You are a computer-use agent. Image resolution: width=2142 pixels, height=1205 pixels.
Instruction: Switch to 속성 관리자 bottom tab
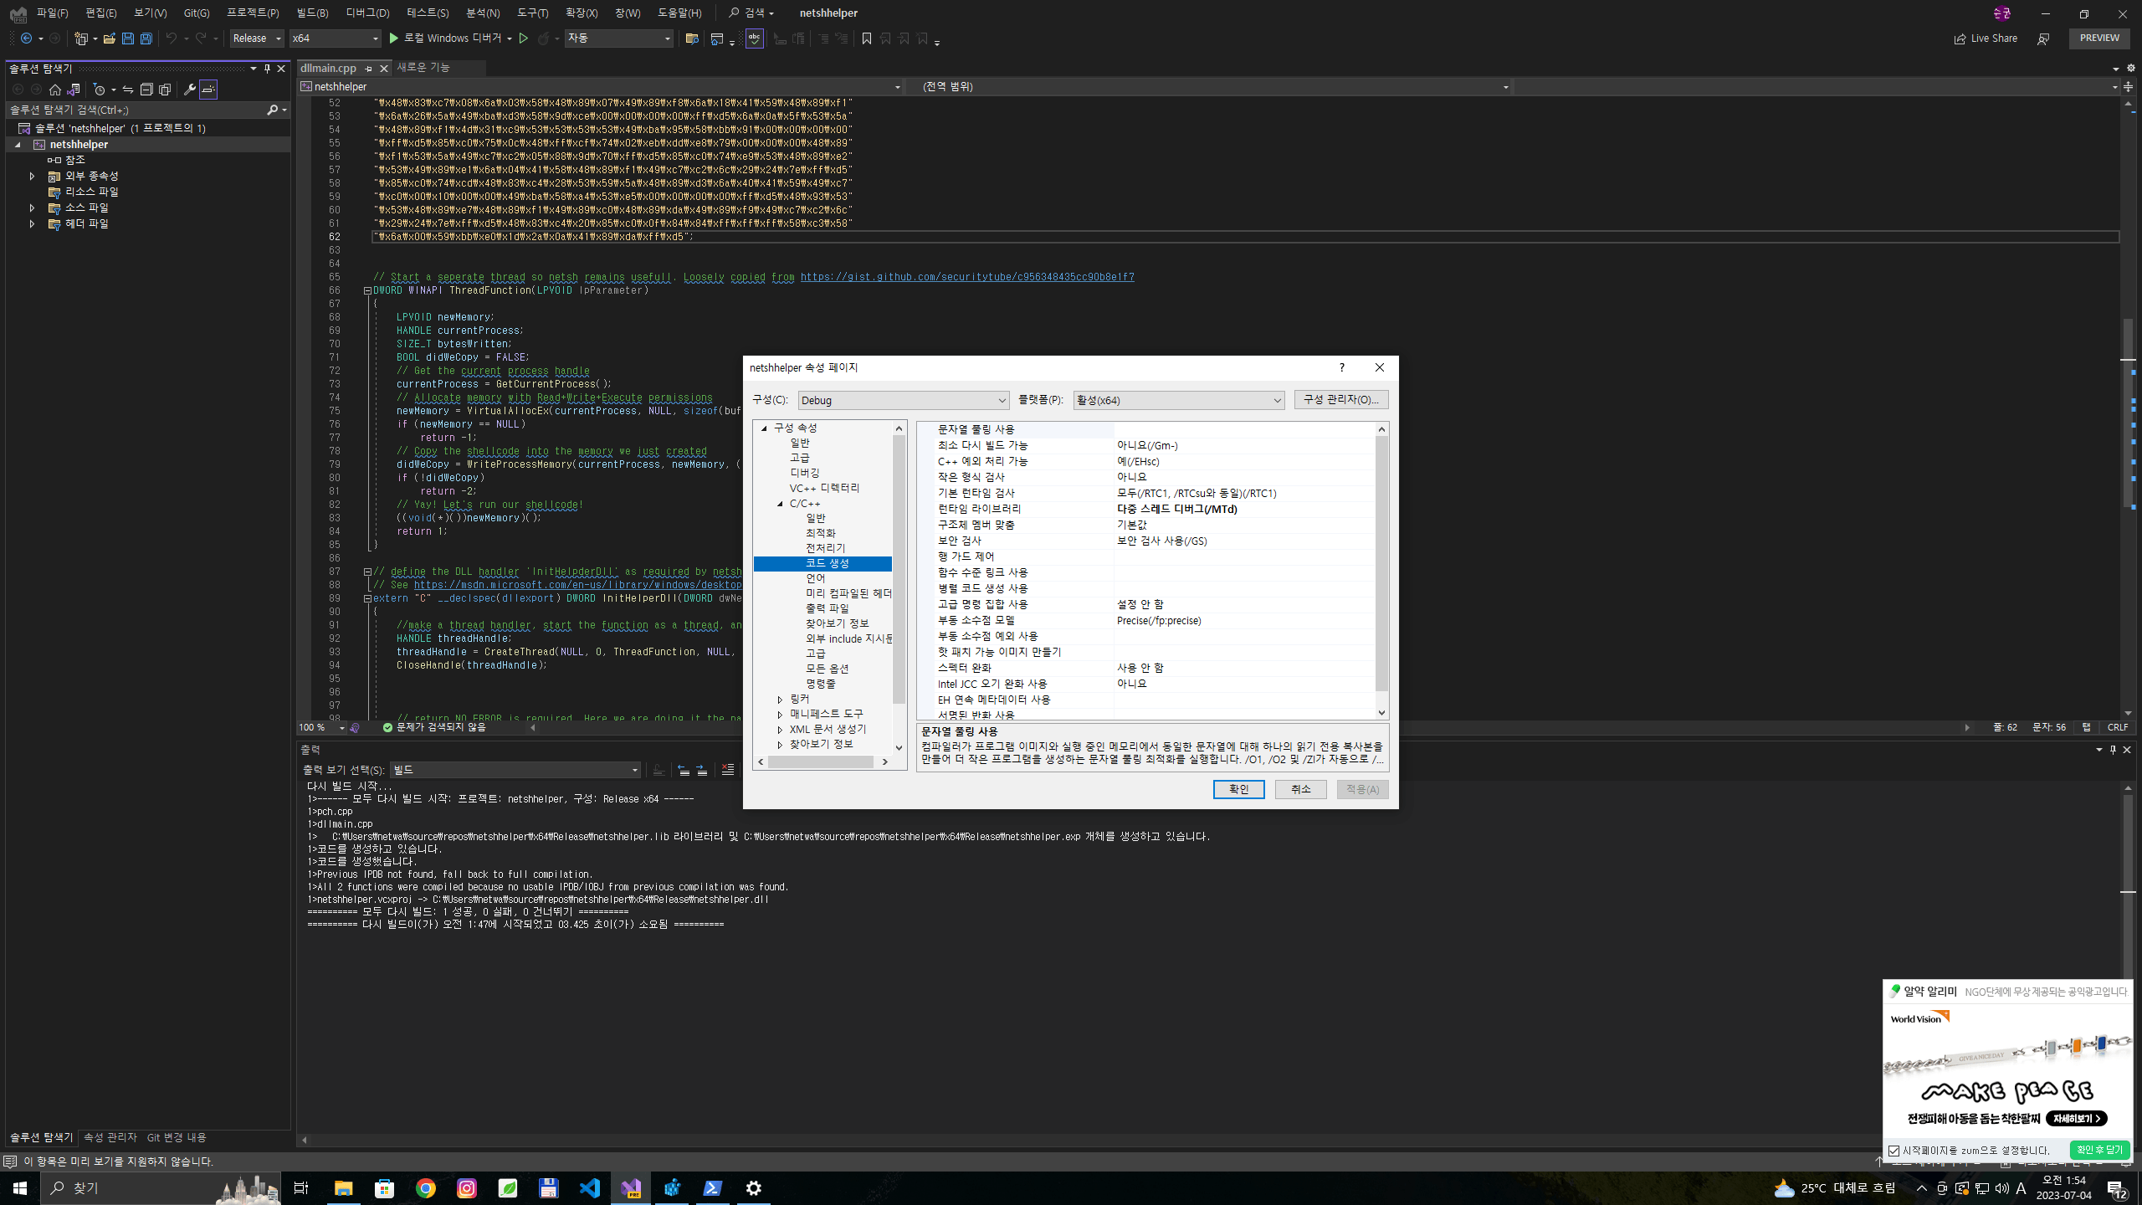[110, 1137]
